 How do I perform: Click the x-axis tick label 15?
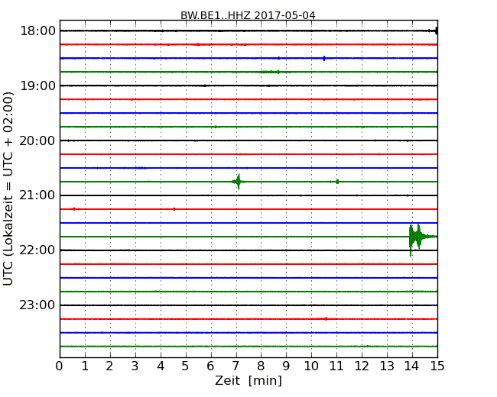pos(437,366)
